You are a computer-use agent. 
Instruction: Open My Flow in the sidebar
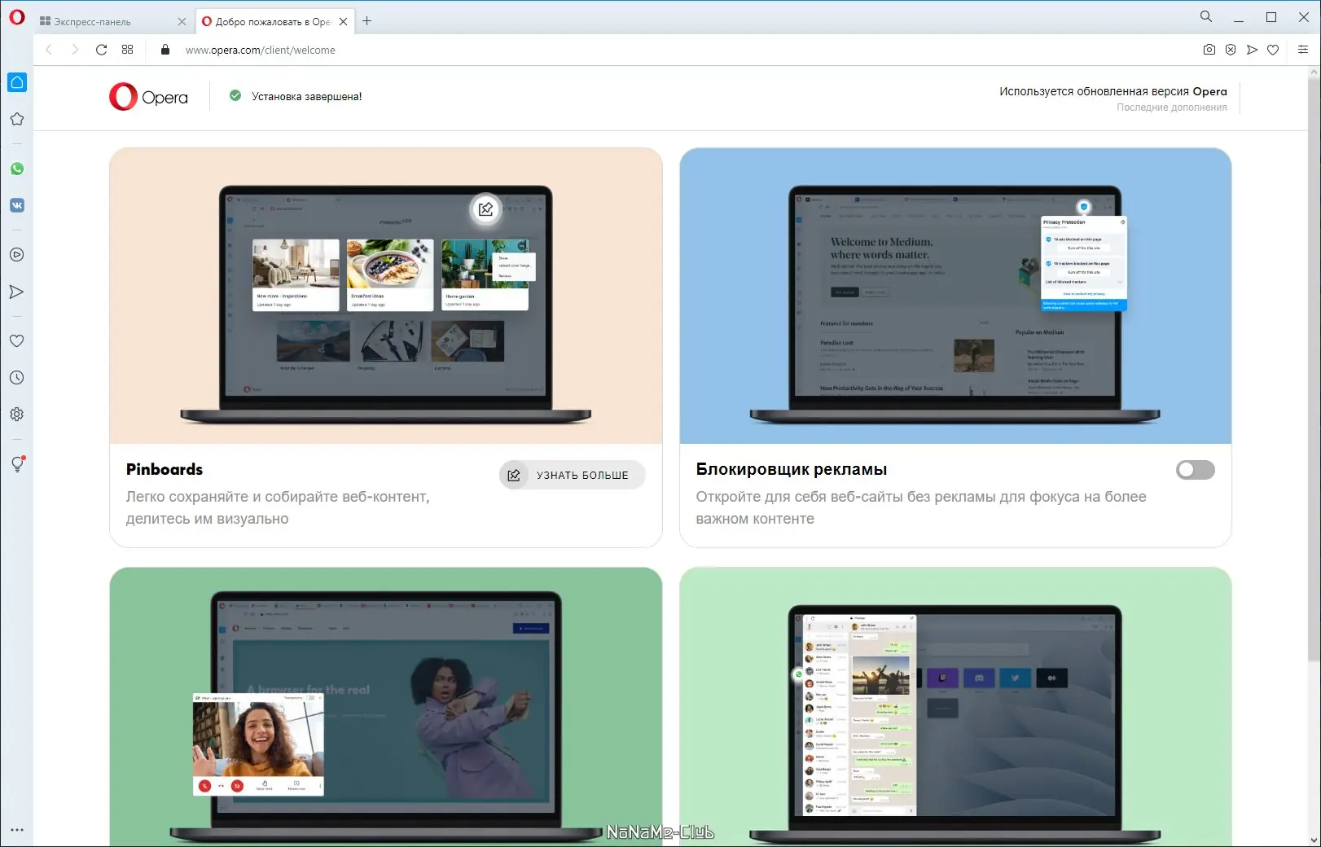17,292
